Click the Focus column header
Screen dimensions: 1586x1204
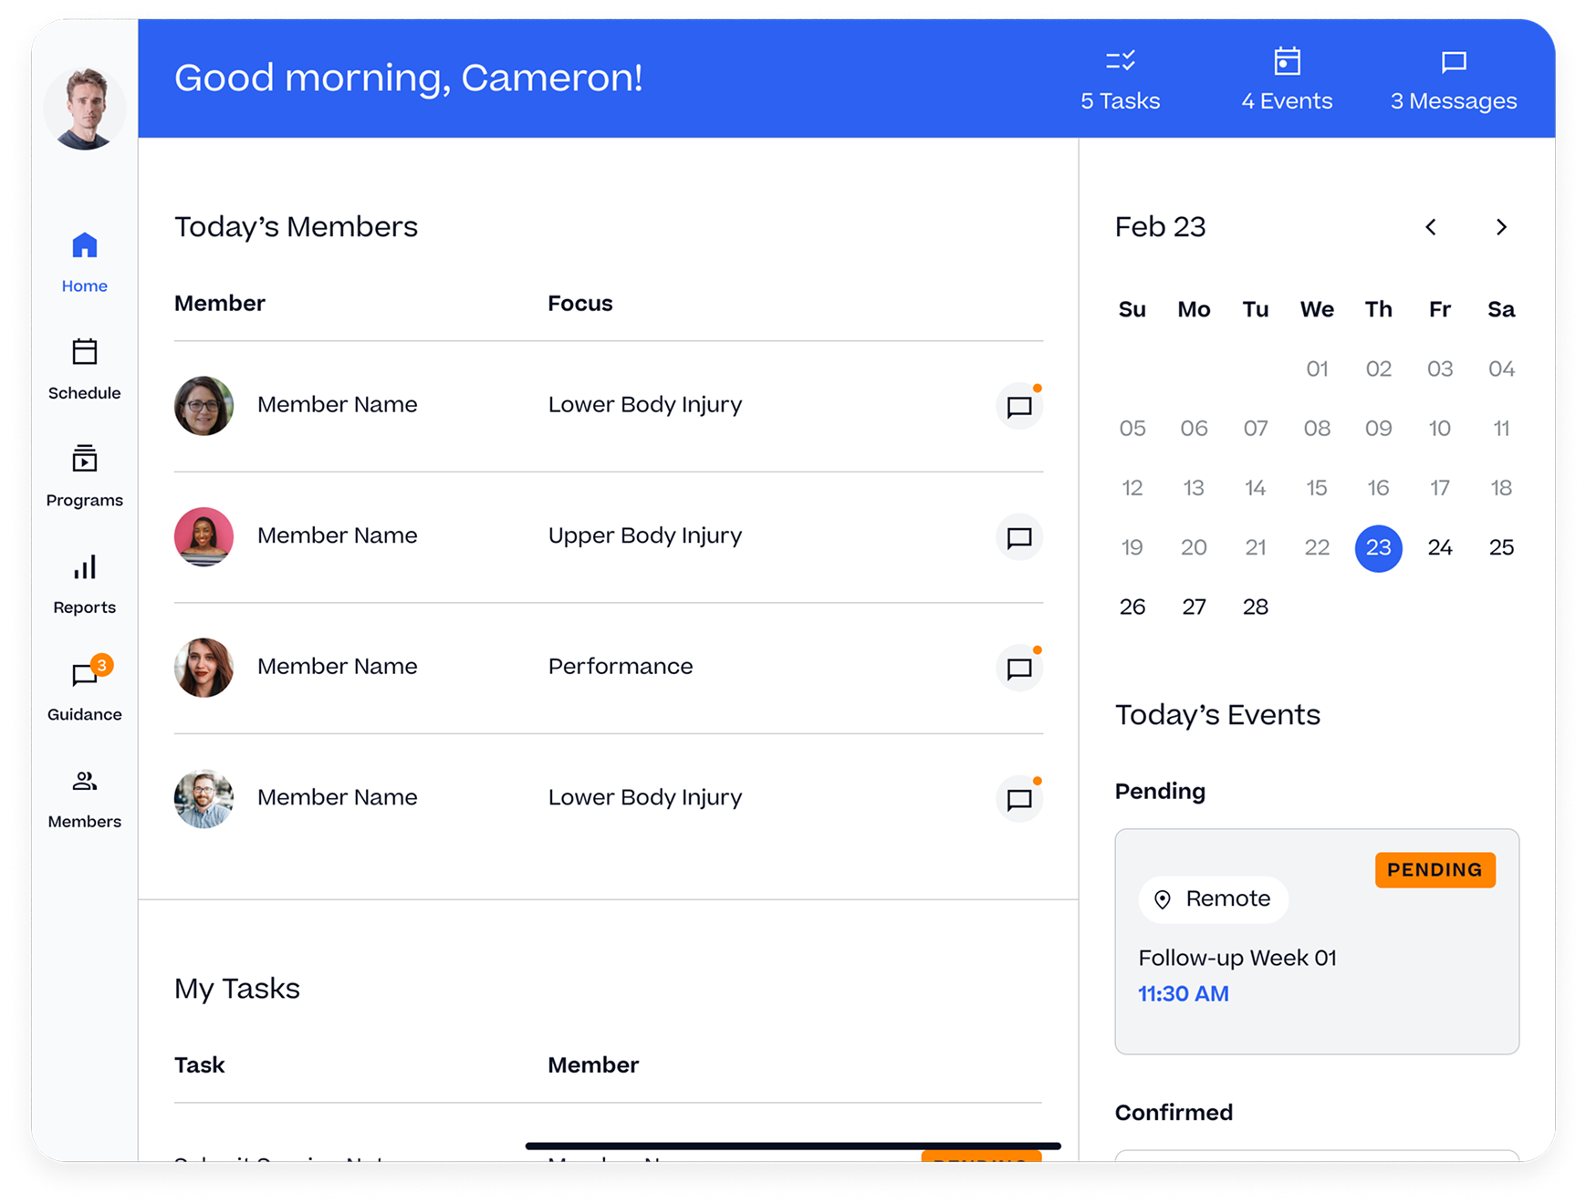pos(580,304)
